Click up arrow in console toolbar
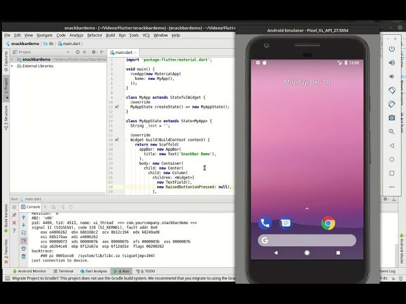The height and width of the screenshot is (304, 406). coord(23,217)
